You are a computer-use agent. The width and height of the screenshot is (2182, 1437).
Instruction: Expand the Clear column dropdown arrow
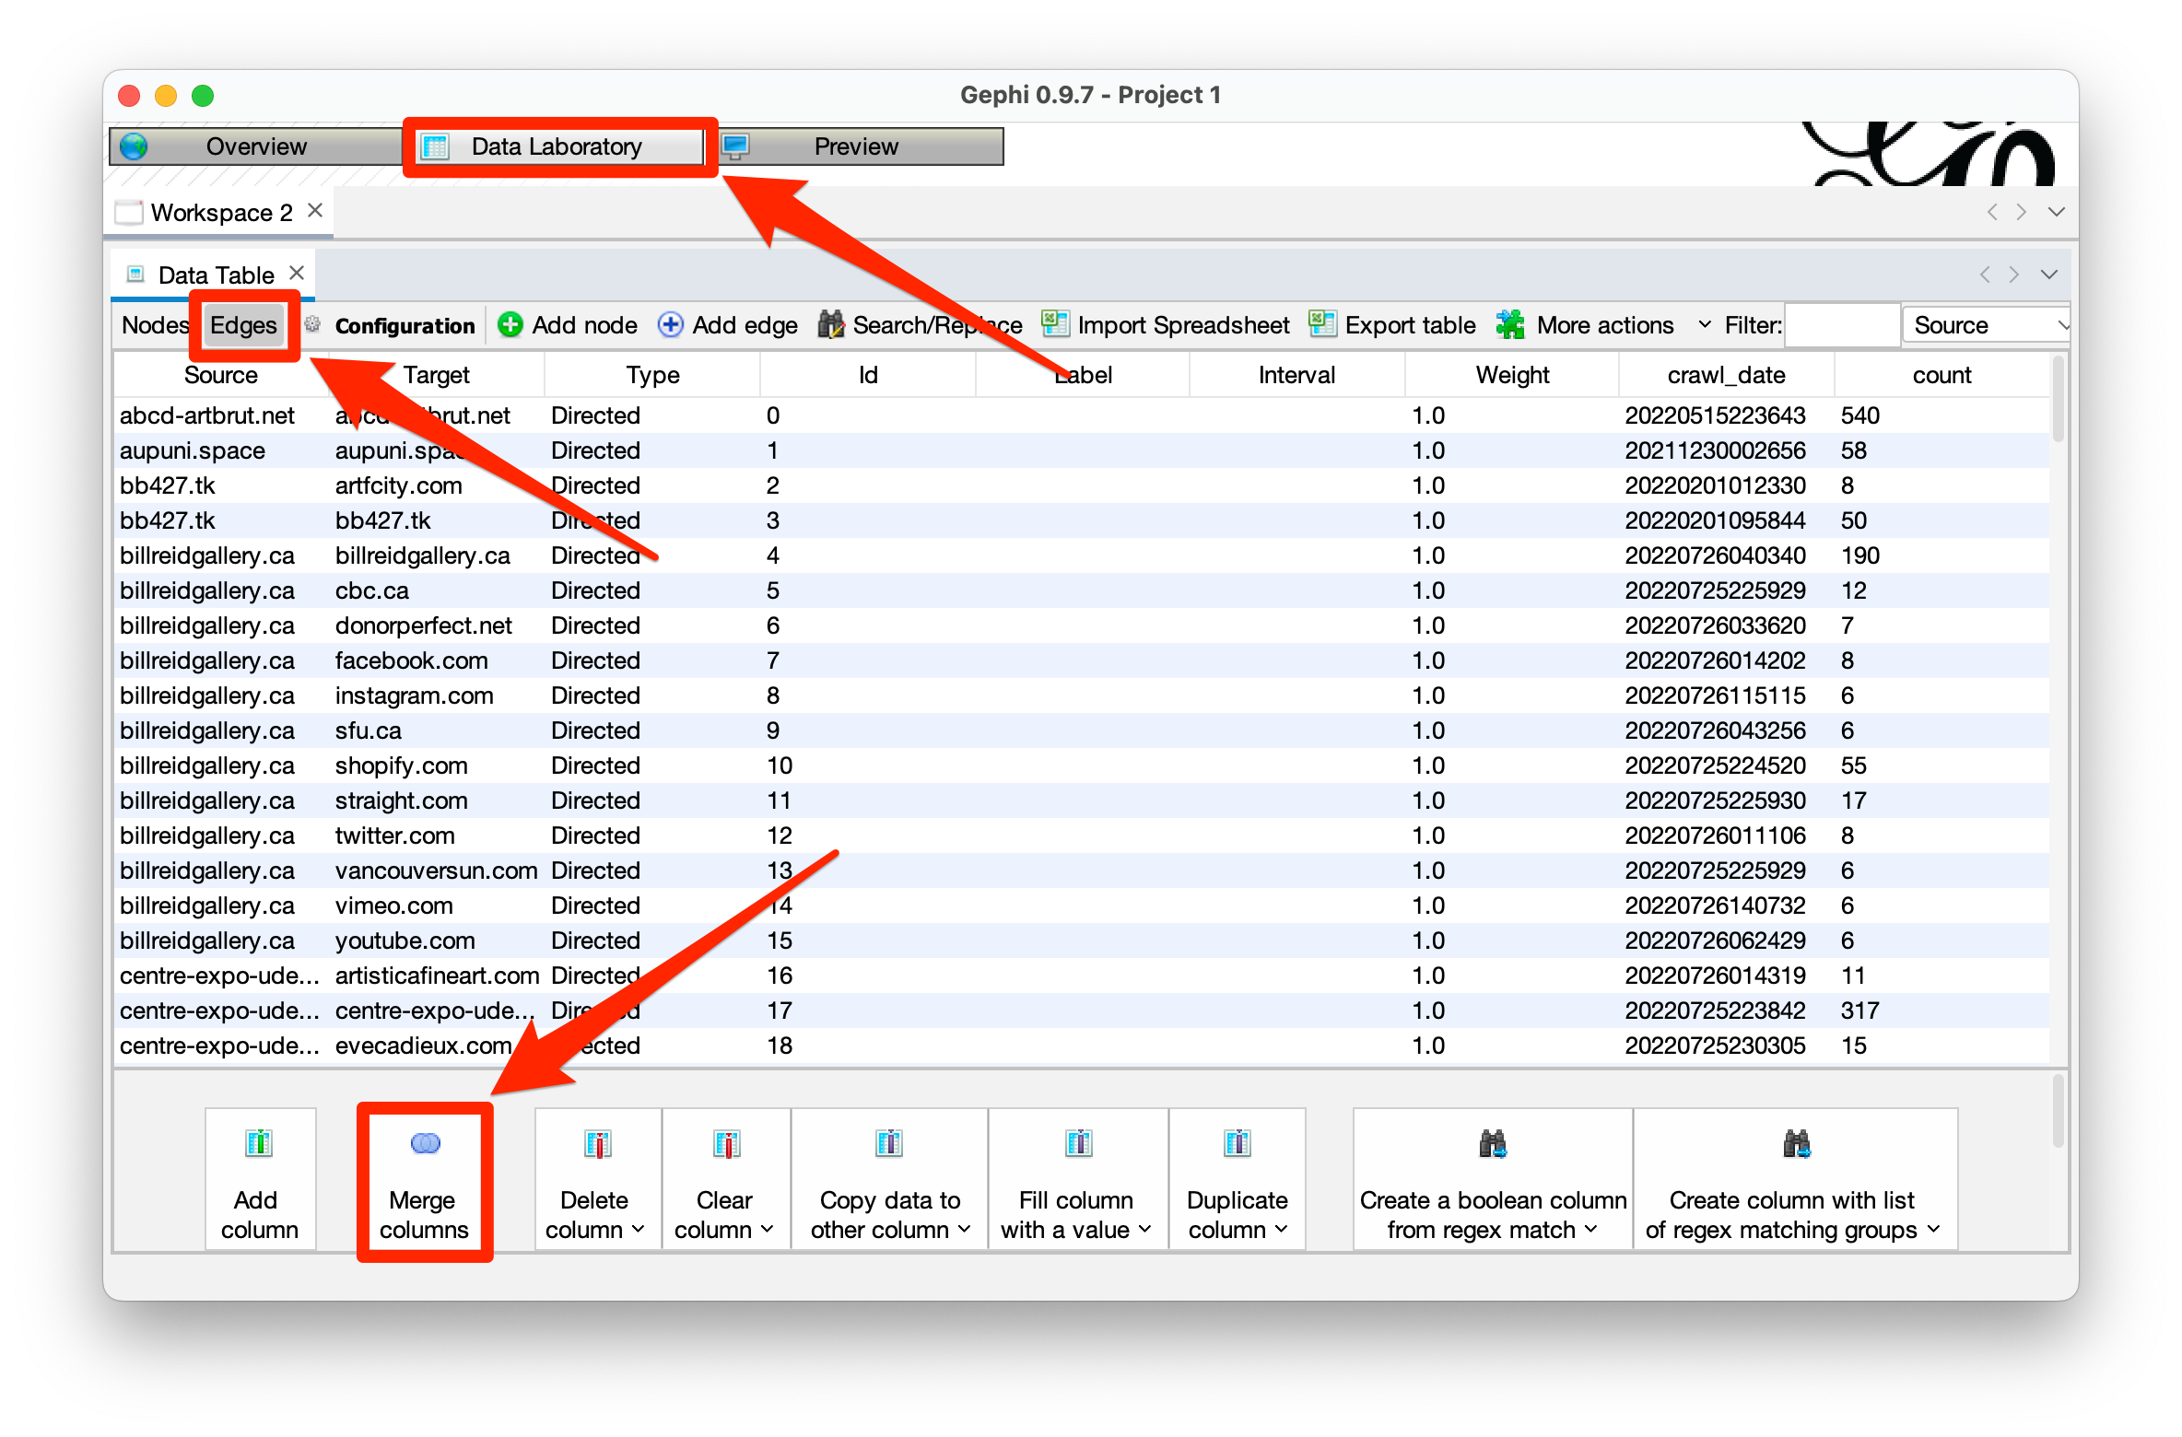click(768, 1229)
